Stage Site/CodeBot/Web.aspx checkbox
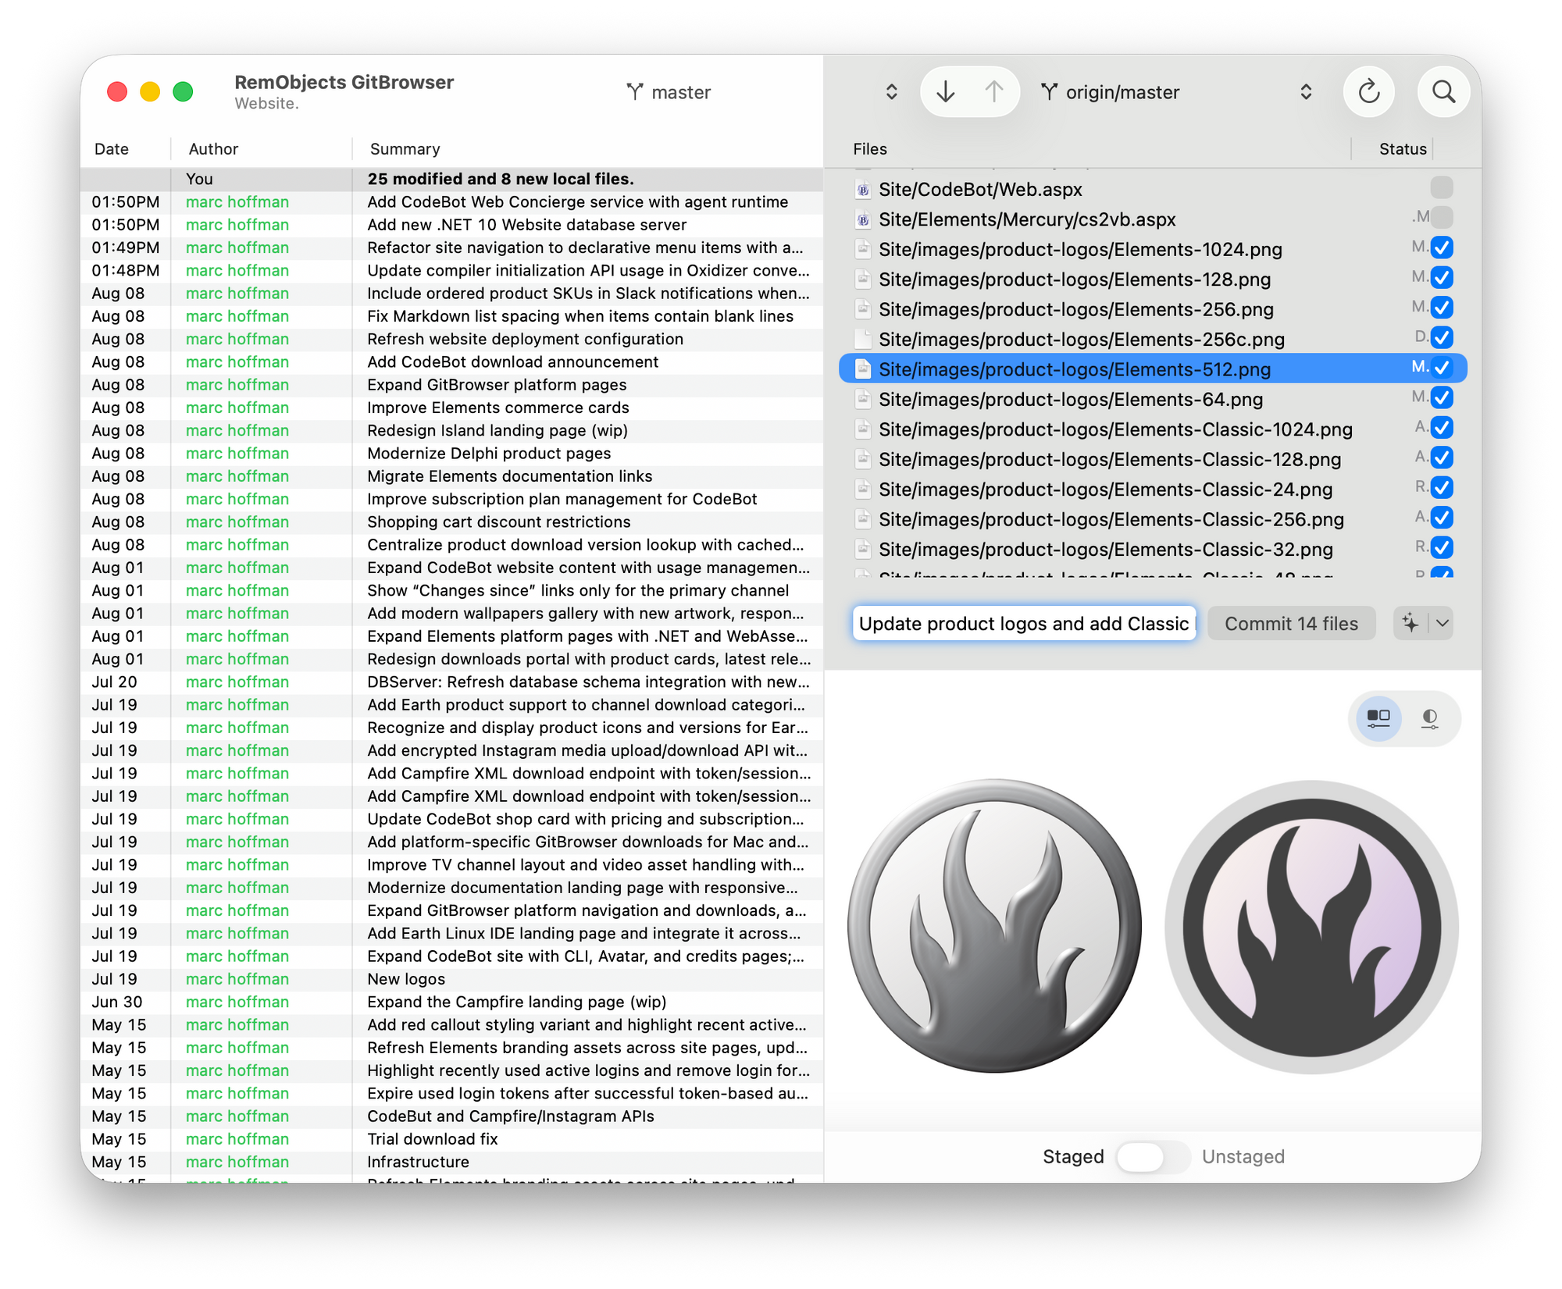This screenshot has height=1289, width=1562. coord(1442,187)
